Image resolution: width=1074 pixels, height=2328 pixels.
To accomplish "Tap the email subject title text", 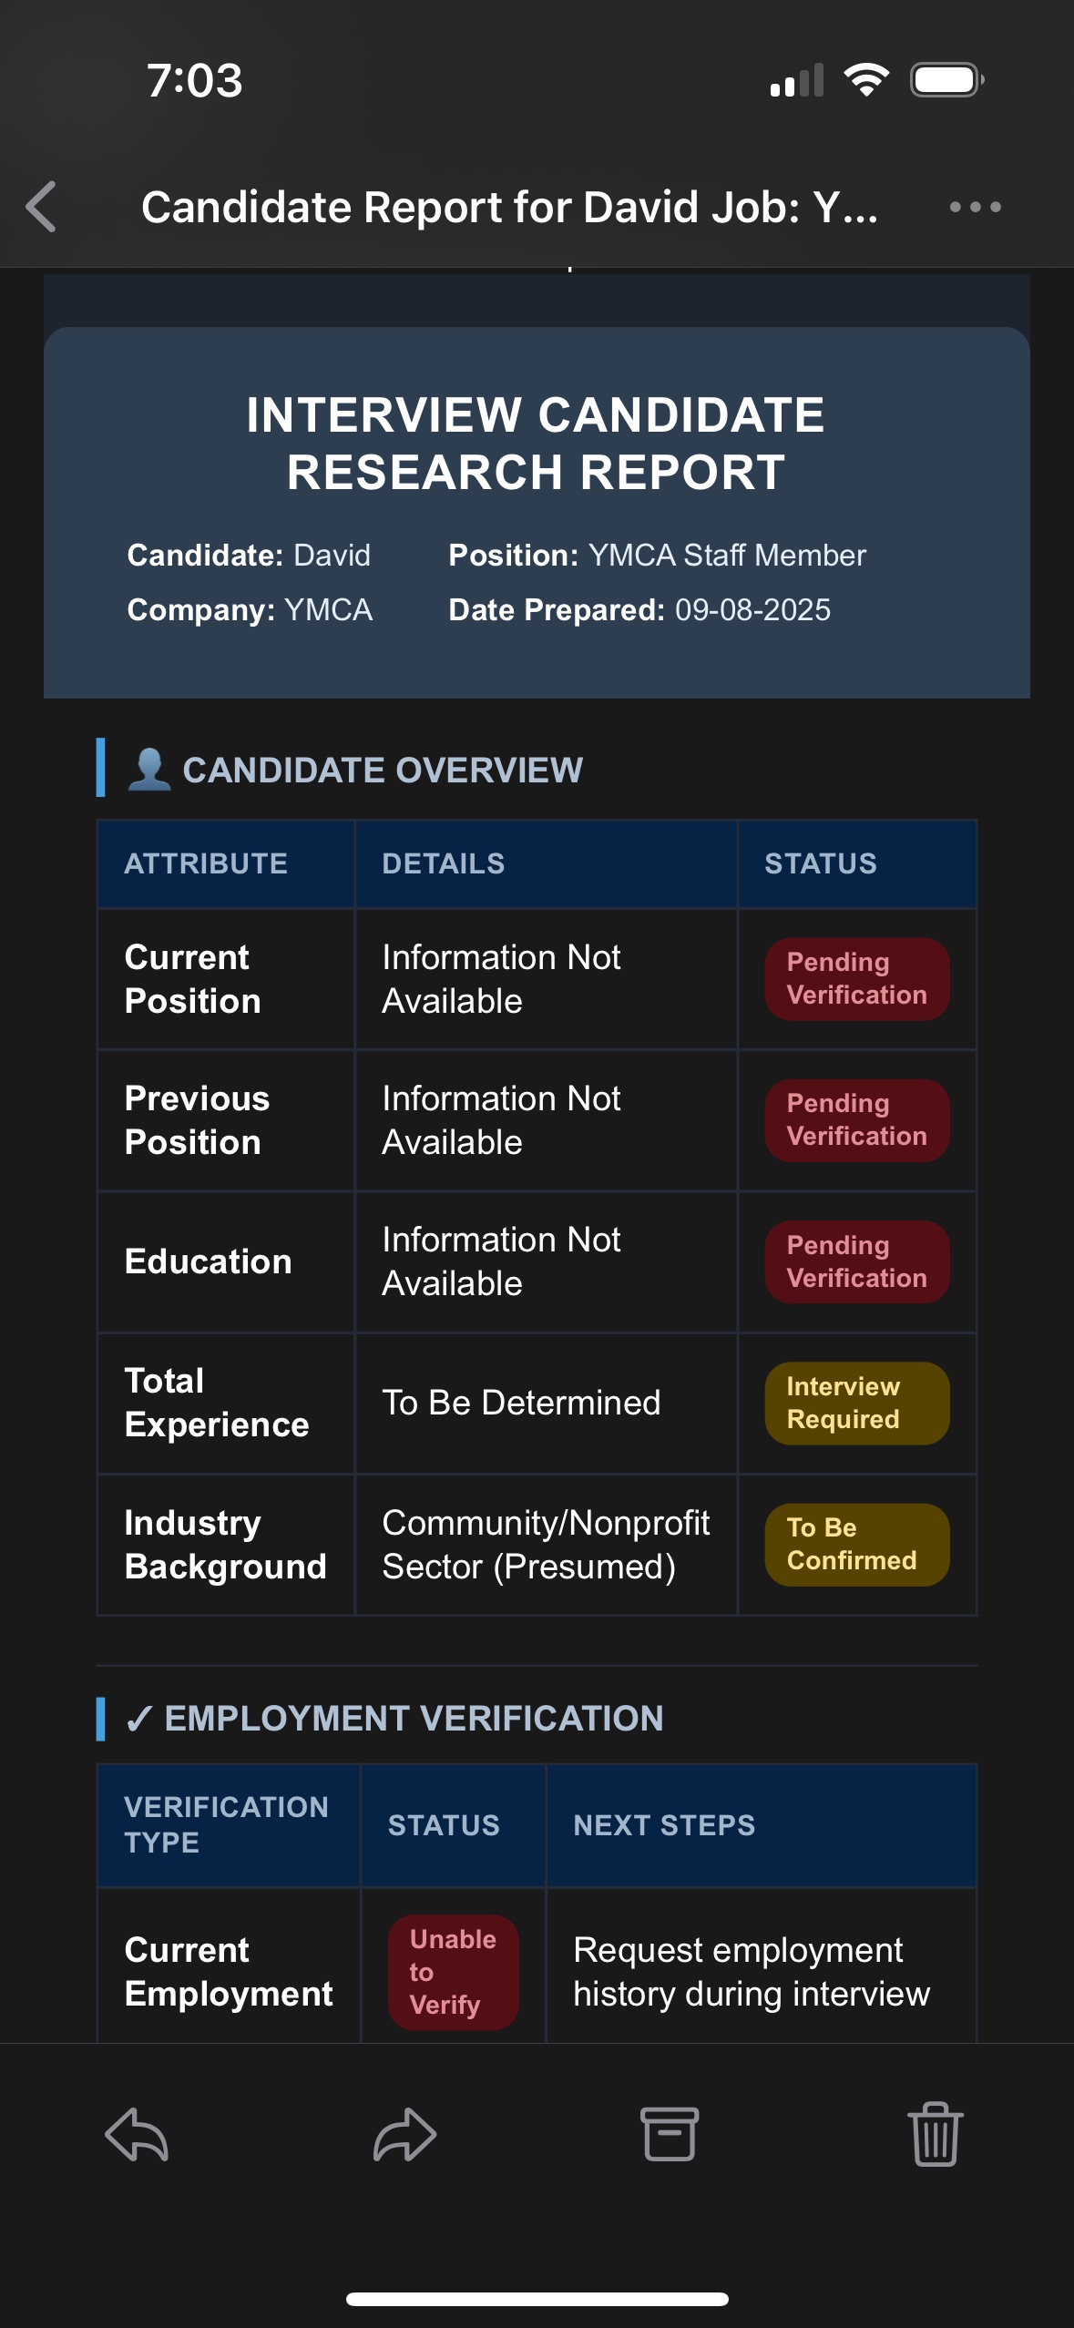I will click(x=509, y=207).
